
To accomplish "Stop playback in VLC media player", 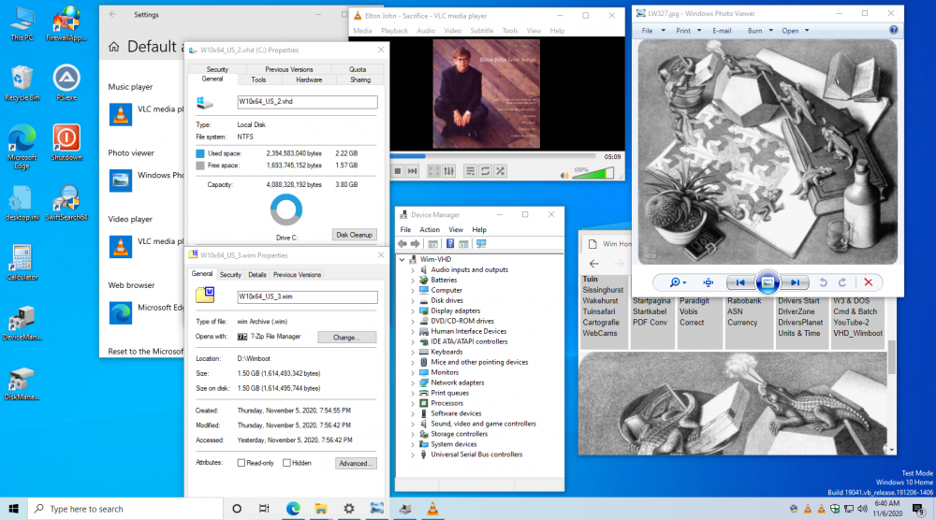I will click(x=398, y=171).
